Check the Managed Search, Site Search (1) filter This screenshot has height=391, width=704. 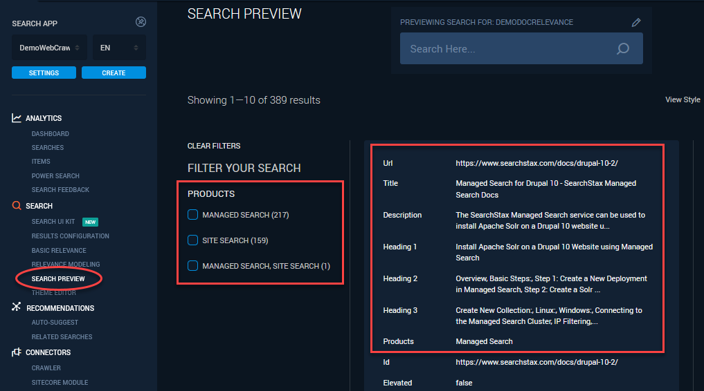click(192, 265)
